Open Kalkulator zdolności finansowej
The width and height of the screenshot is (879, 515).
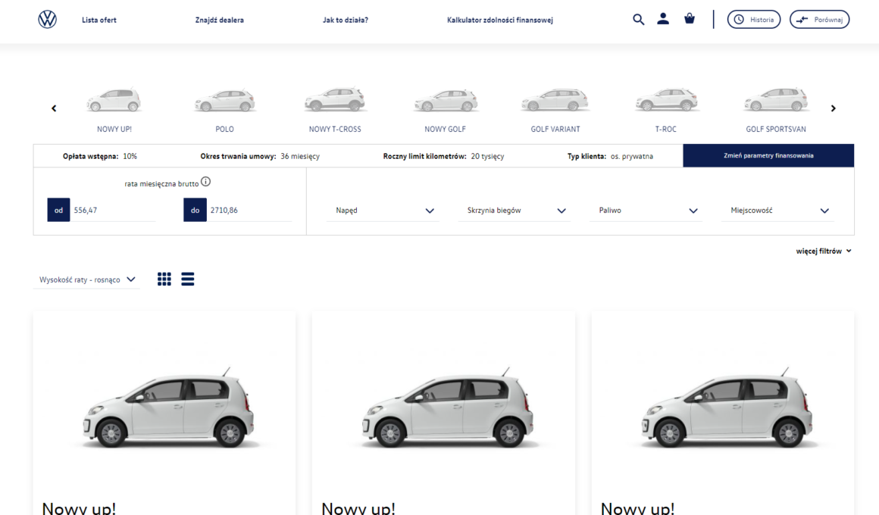point(500,20)
